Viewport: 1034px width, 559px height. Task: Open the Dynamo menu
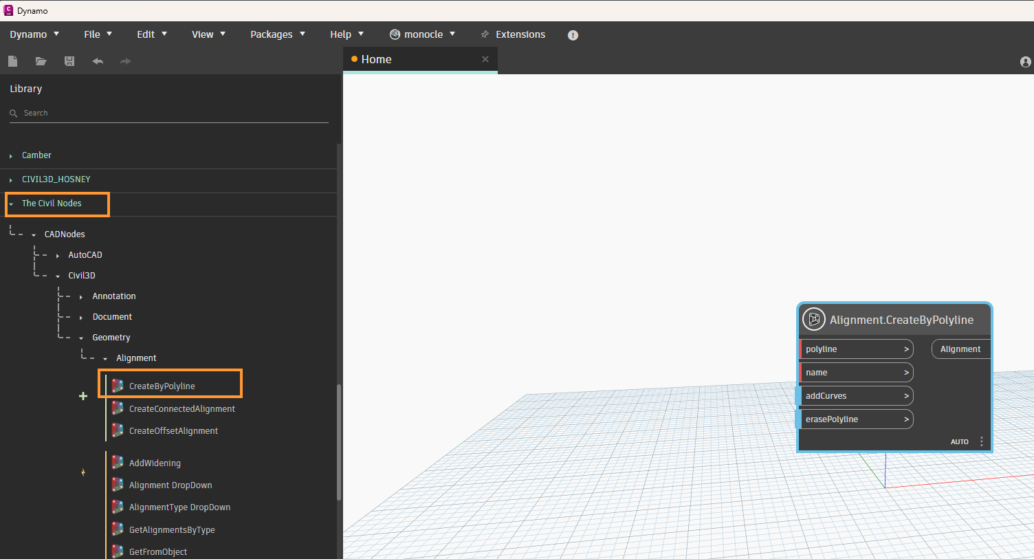(x=34, y=34)
